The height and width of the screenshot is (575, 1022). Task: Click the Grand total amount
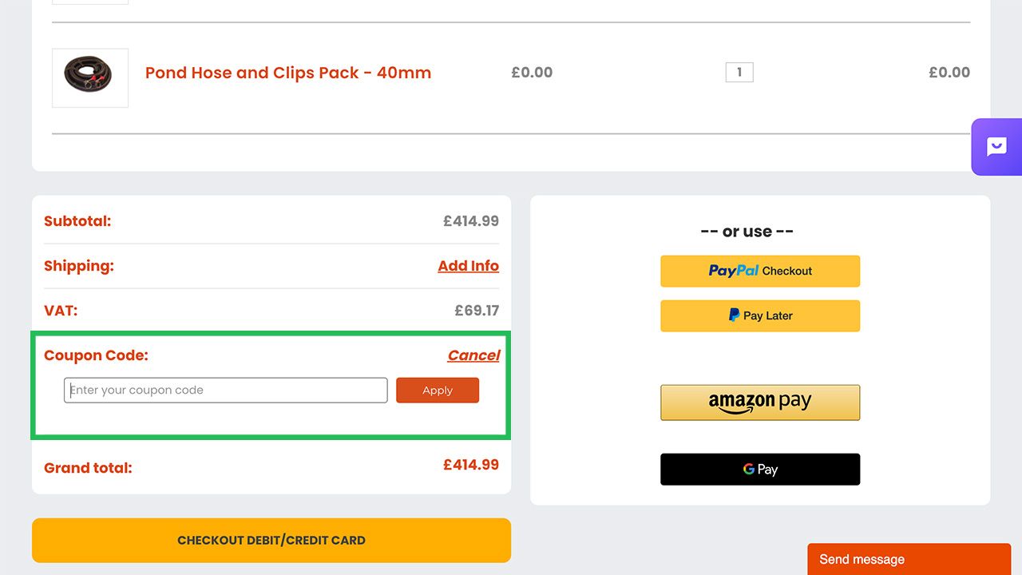tap(471, 465)
